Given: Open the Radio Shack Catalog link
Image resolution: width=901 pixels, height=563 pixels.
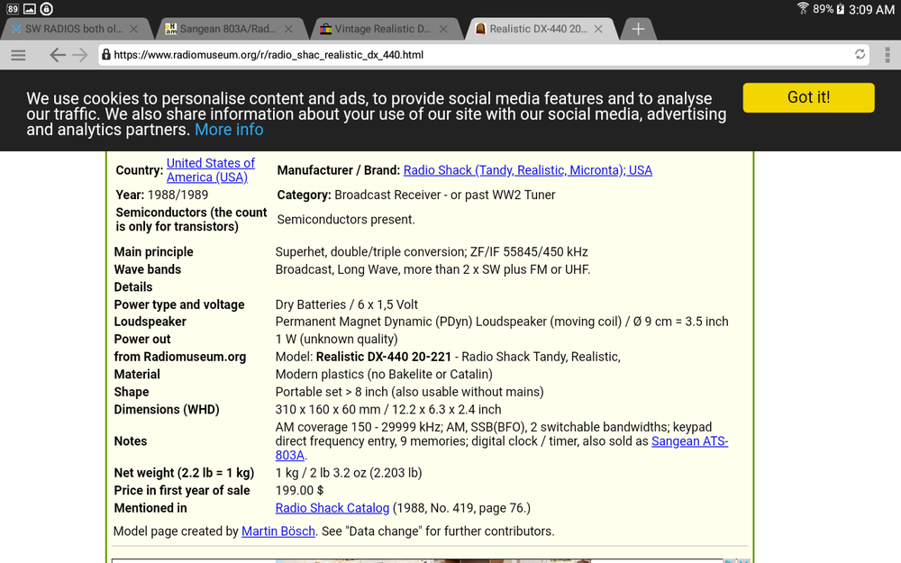Looking at the screenshot, I should tap(332, 508).
